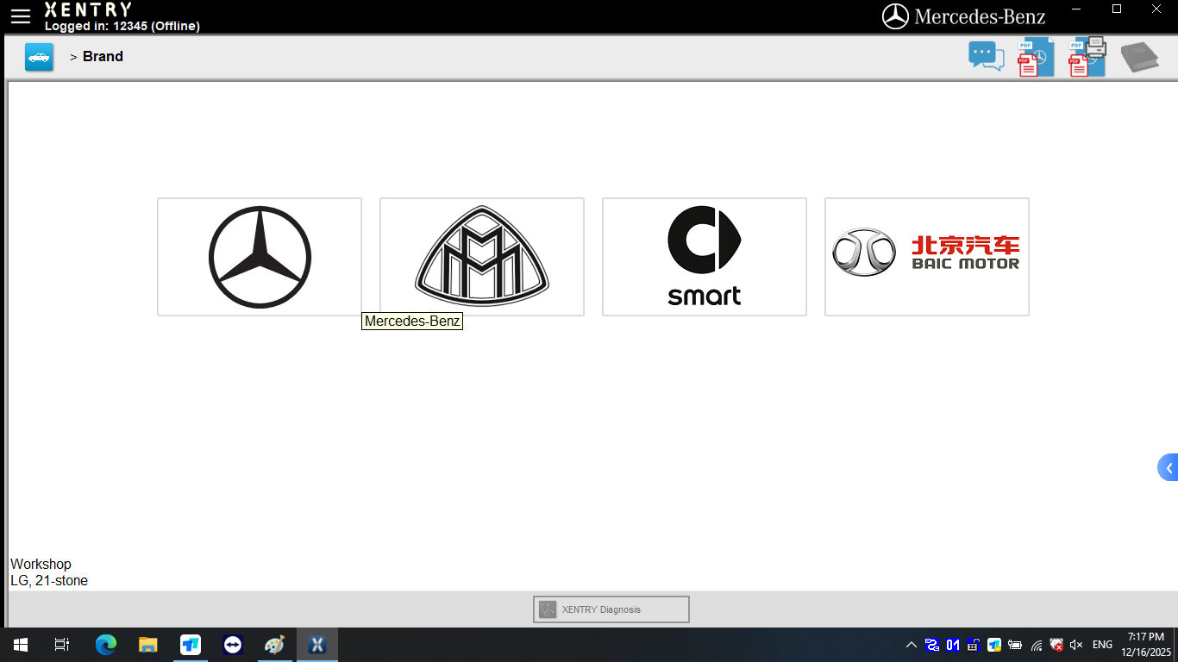Open Microsoft Teams from the taskbar
The width and height of the screenshot is (1178, 662).
point(190,644)
